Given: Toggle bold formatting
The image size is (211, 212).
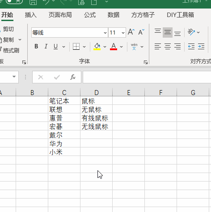Looking at the screenshot, I should point(36,47).
